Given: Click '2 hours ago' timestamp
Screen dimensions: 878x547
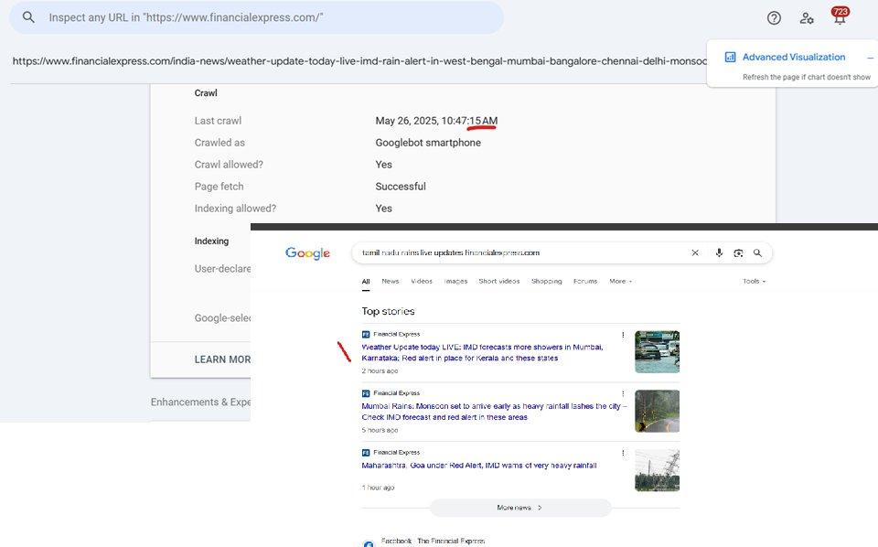Looking at the screenshot, I should tap(380, 371).
